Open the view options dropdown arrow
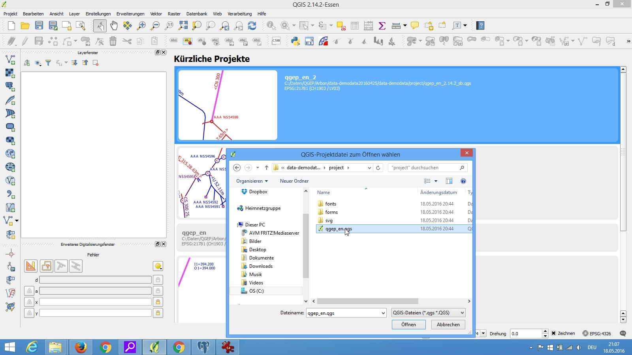 point(436,181)
